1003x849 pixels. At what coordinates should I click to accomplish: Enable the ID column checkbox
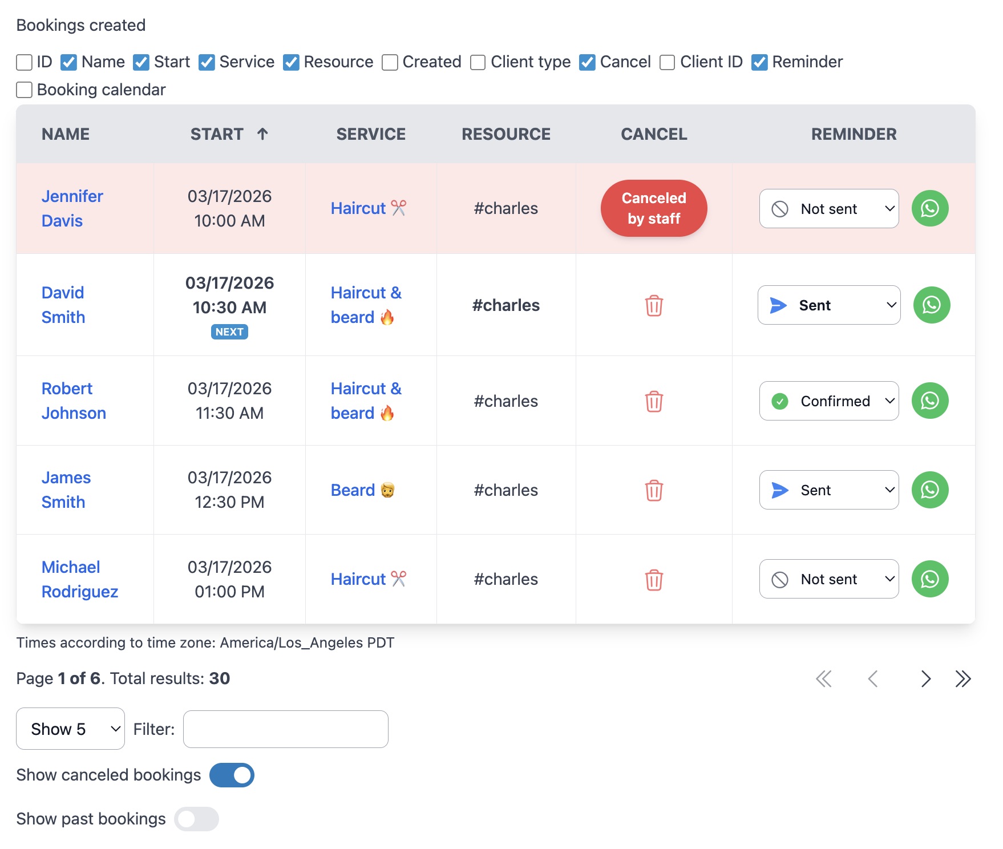(x=25, y=62)
